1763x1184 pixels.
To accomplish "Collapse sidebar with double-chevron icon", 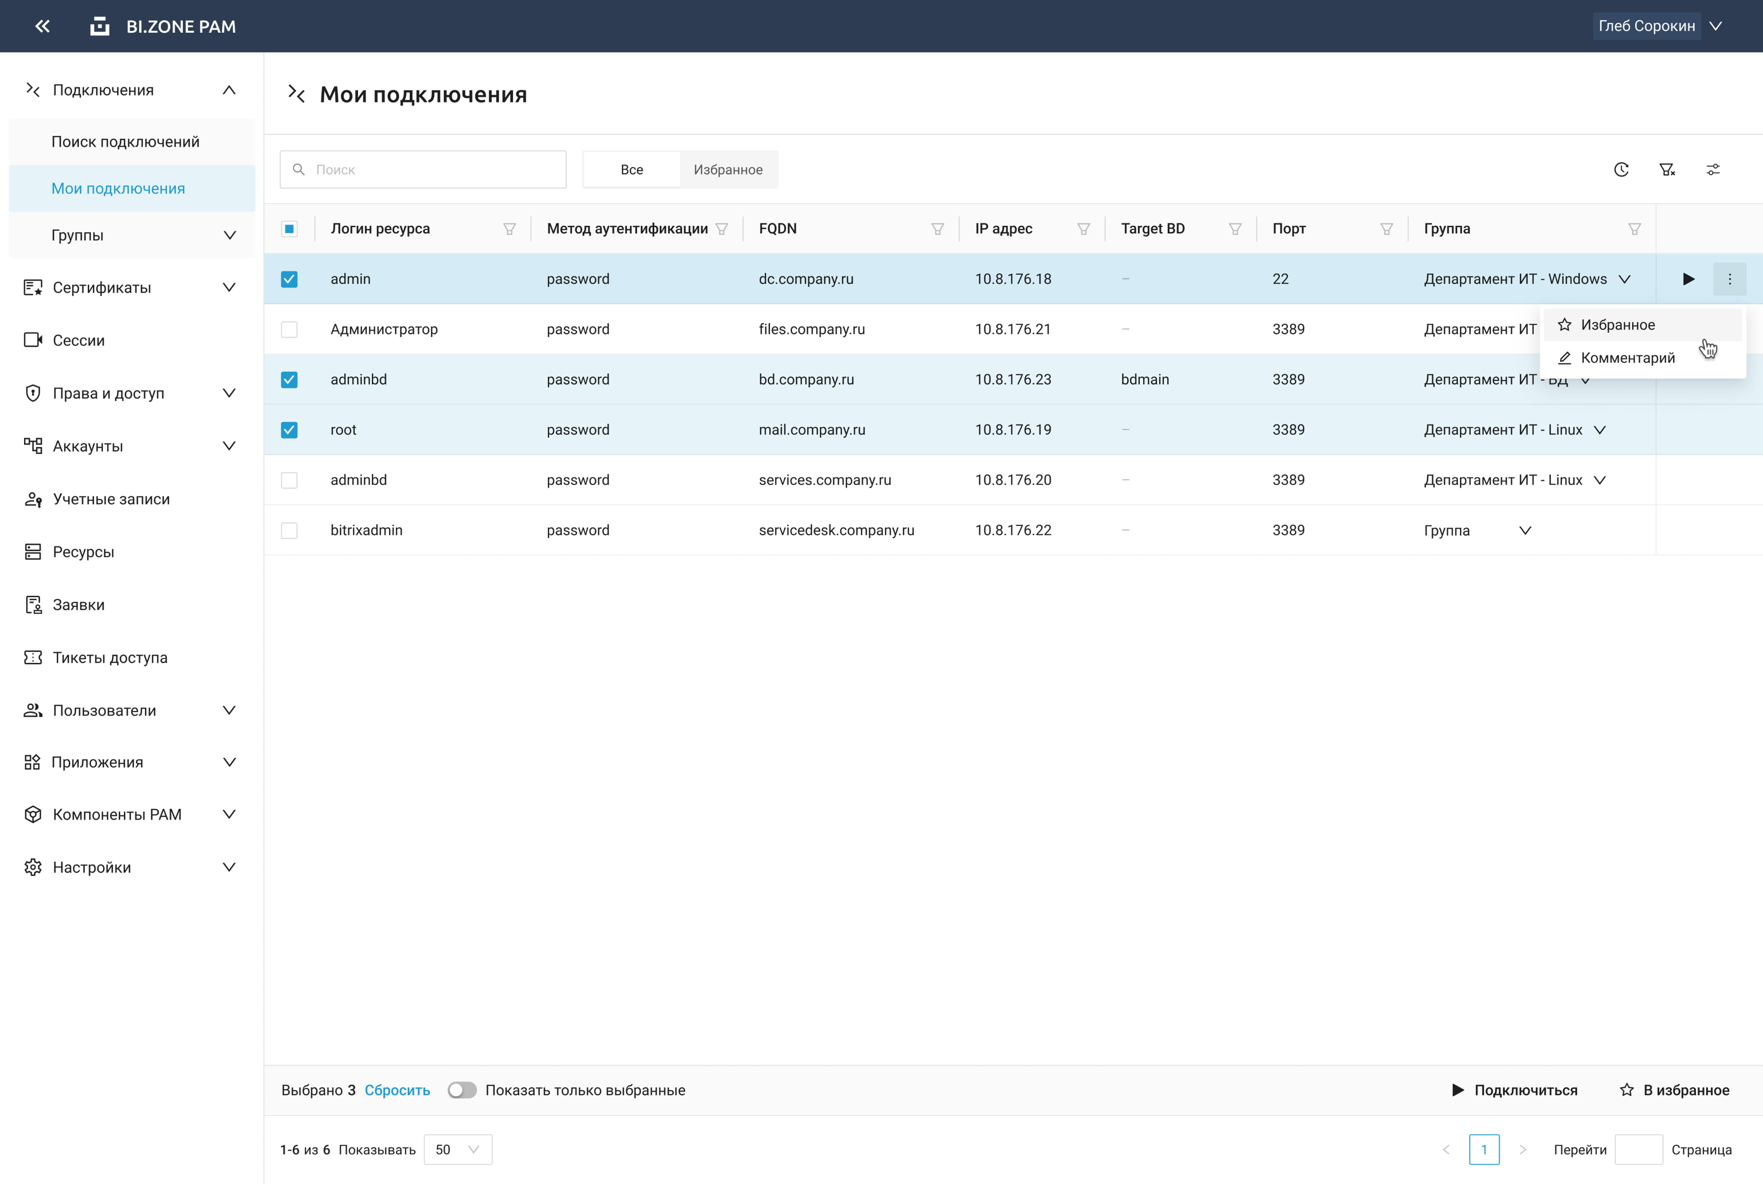I will pos(42,26).
